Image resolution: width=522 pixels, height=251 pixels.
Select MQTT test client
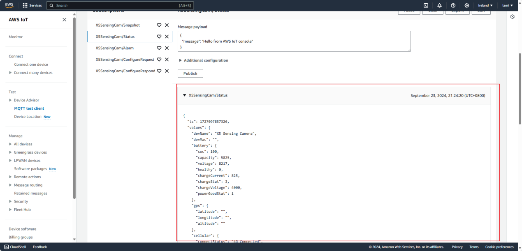click(x=29, y=108)
